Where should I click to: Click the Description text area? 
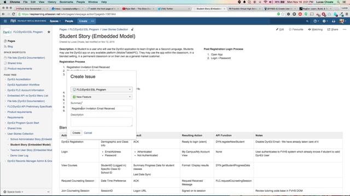(x=102, y=122)
